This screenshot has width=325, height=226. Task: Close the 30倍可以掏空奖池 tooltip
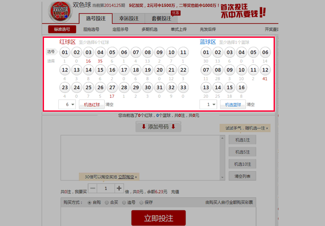136,177
